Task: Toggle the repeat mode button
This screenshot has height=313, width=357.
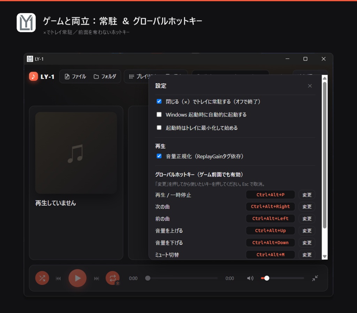Action: coord(113,278)
